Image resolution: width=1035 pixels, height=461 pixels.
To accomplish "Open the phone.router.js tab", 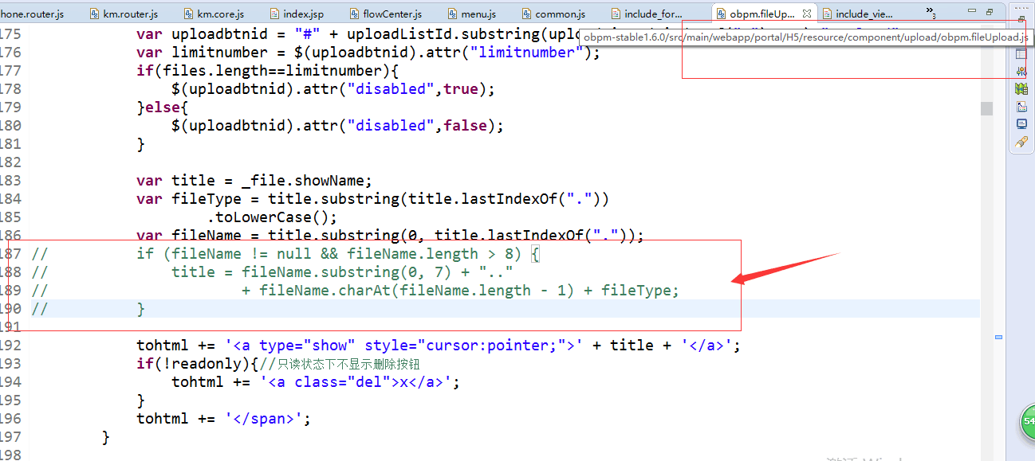I will click(x=32, y=14).
